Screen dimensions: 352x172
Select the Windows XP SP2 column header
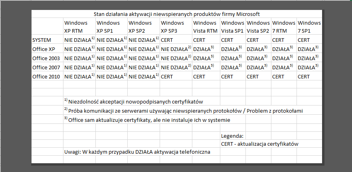pyautogui.click(x=144, y=27)
